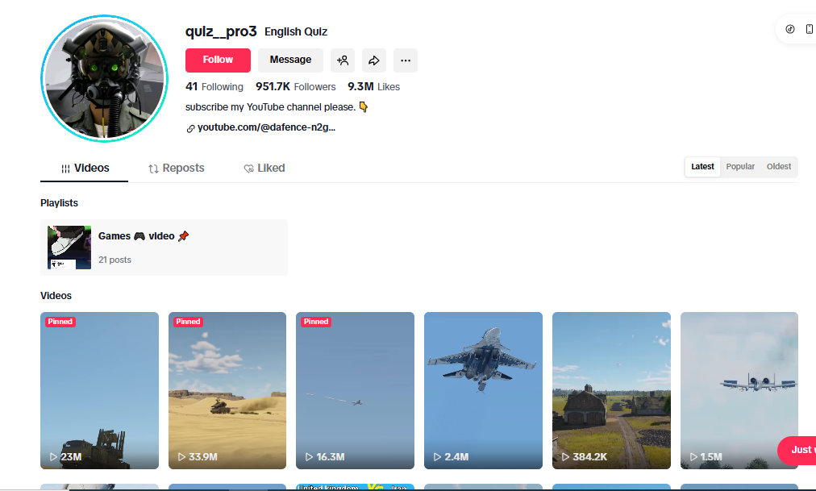Select the Videos tab
The width and height of the screenshot is (816, 491).
tap(85, 169)
